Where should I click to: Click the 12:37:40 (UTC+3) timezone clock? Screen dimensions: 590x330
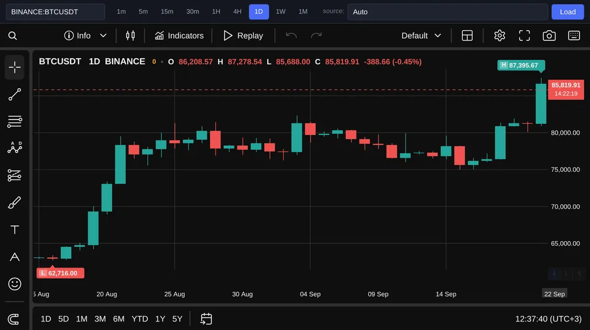(548, 319)
